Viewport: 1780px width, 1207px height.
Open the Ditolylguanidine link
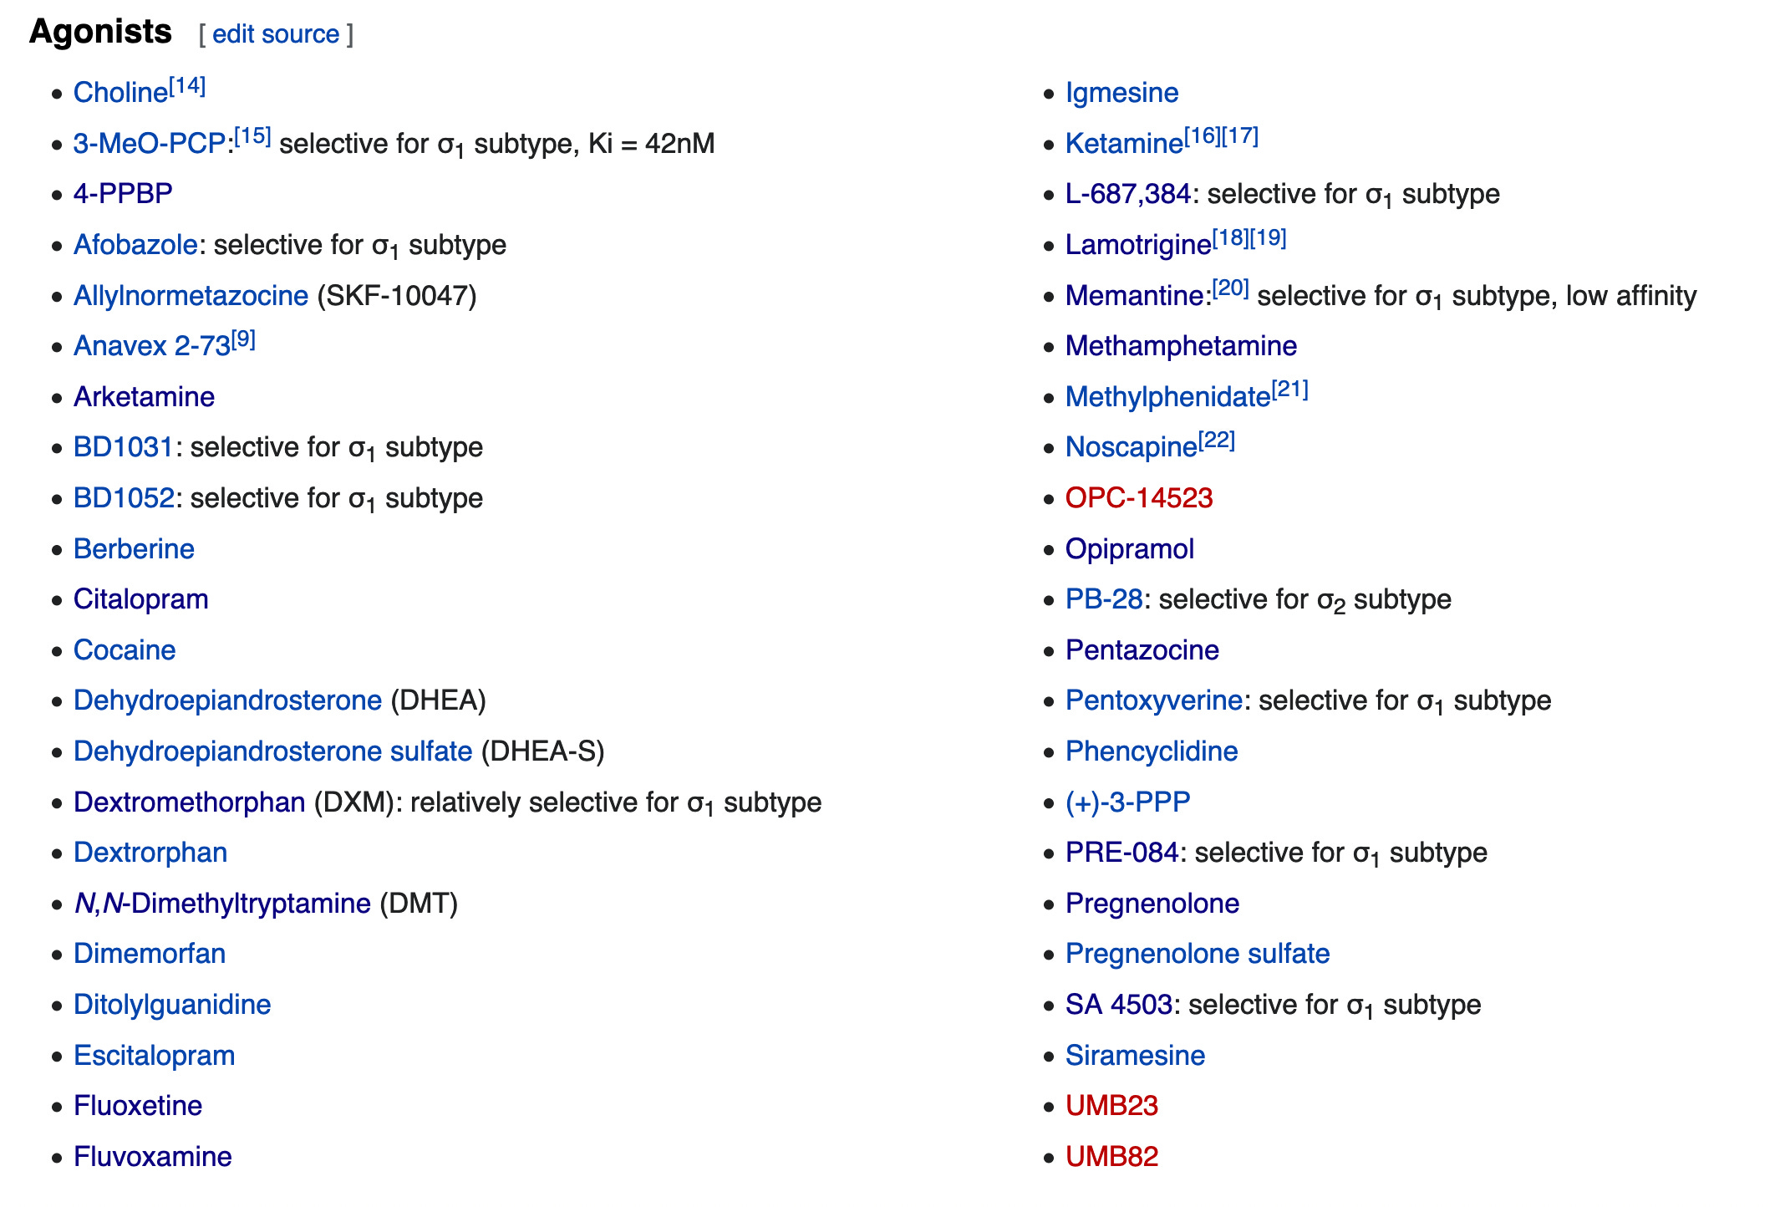tap(172, 1005)
